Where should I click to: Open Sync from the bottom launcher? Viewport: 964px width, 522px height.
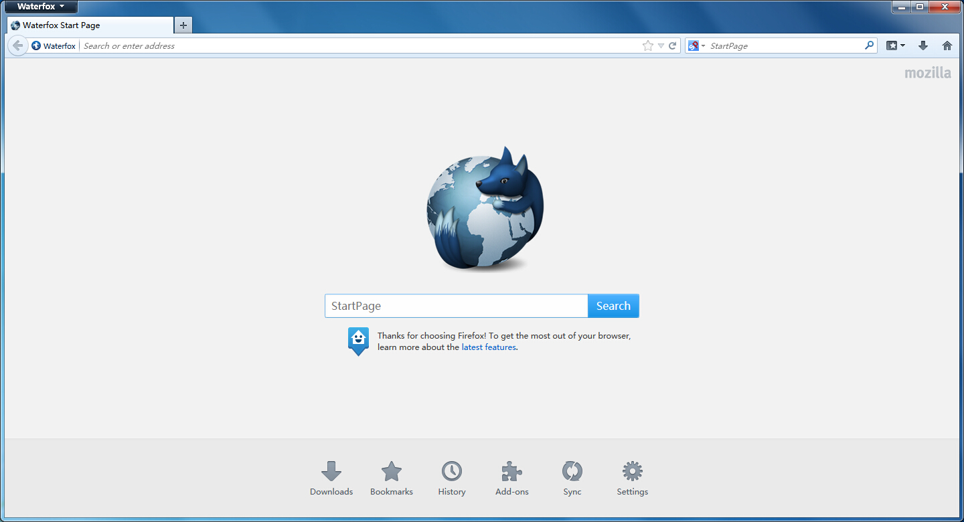coord(572,478)
